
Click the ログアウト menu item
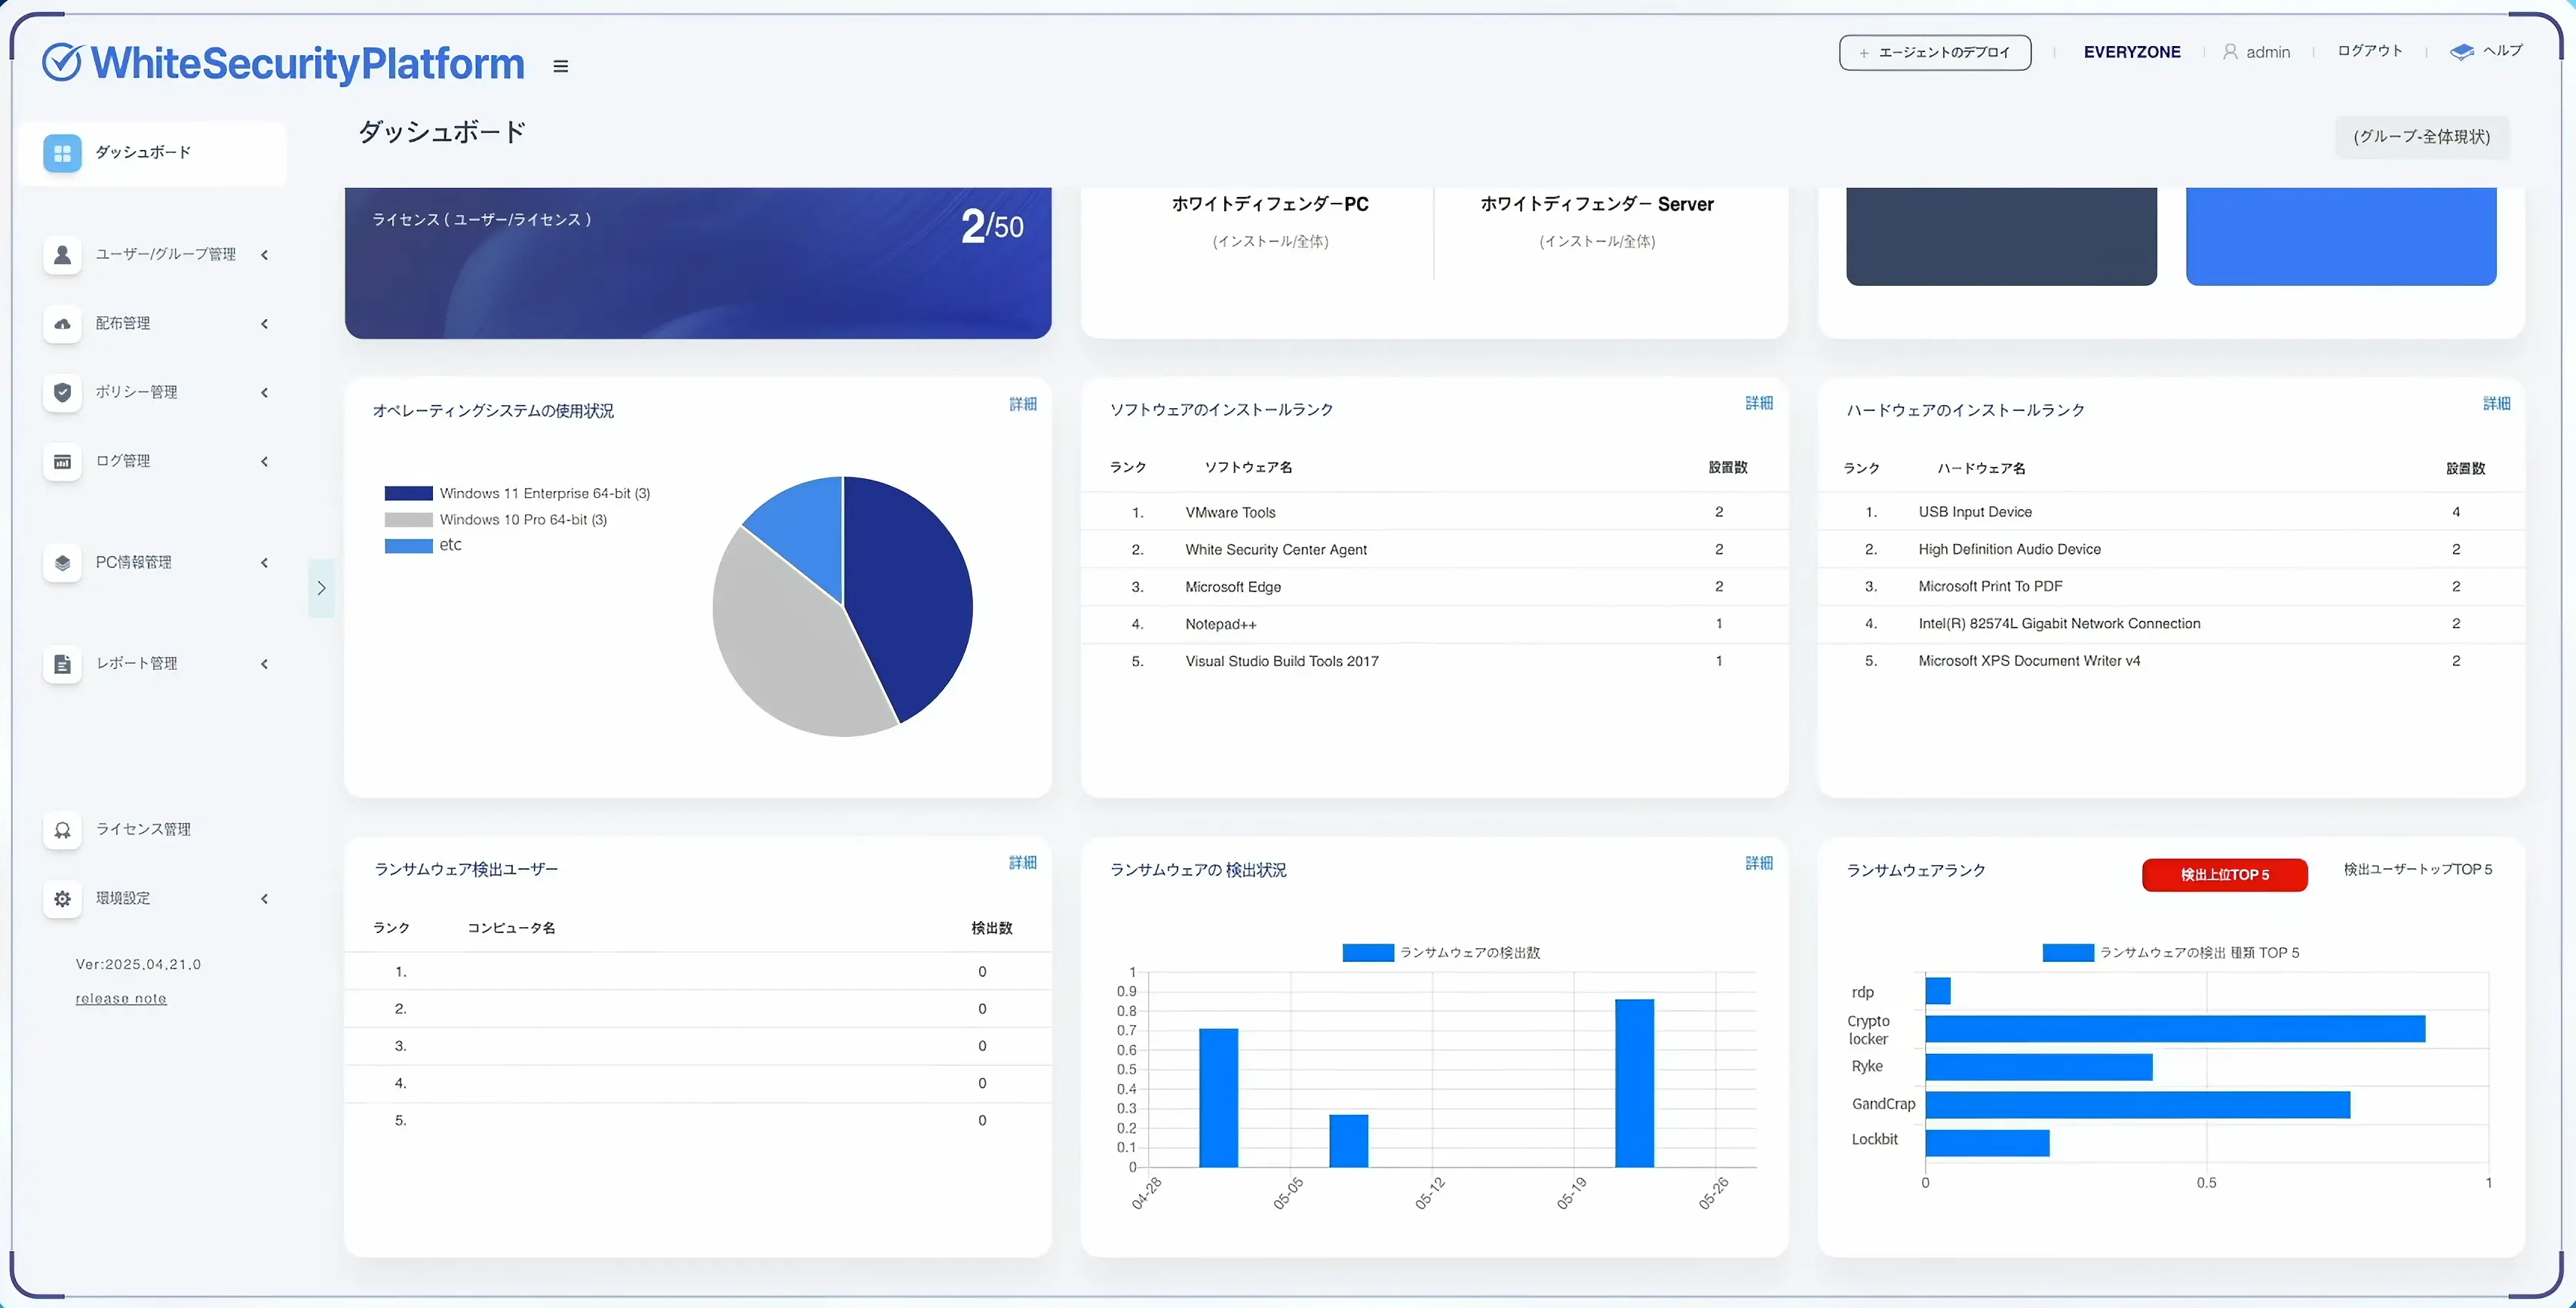2369,51
